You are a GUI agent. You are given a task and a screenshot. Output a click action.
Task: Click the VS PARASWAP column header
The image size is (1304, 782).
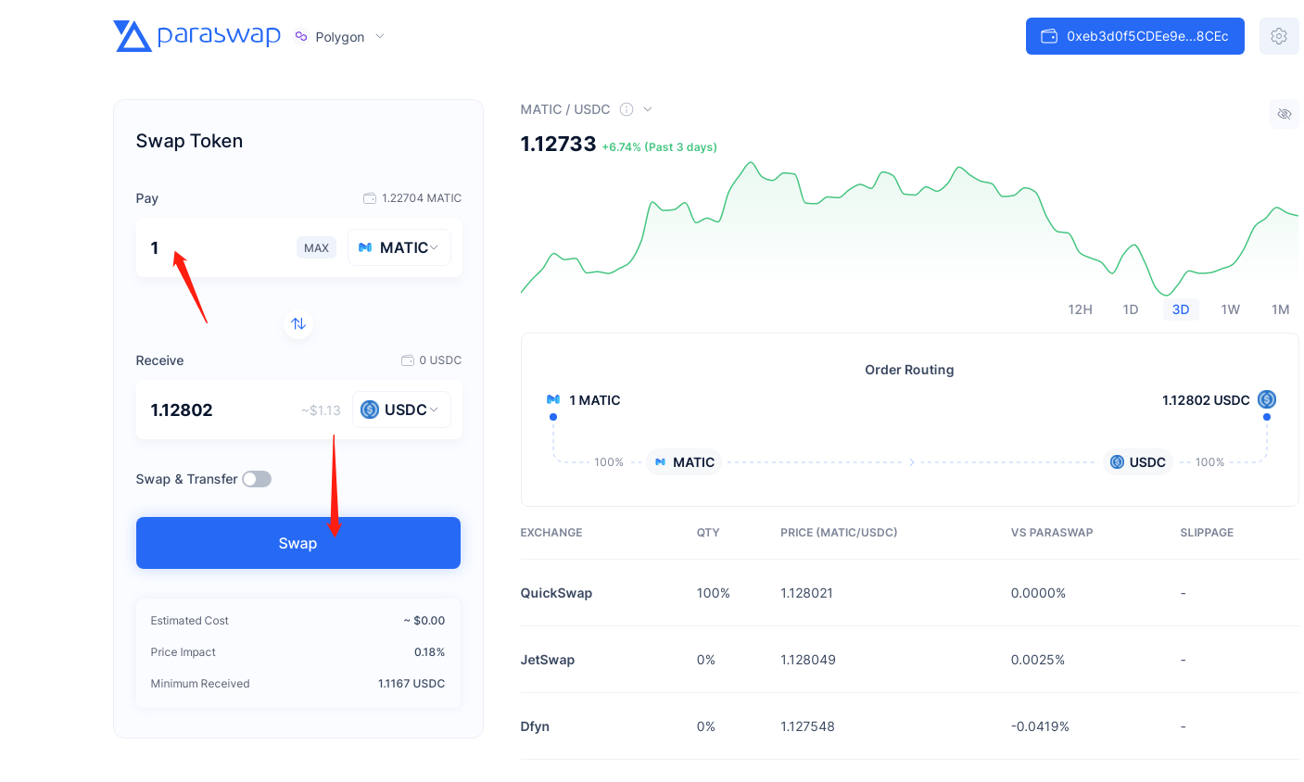click(x=1052, y=533)
